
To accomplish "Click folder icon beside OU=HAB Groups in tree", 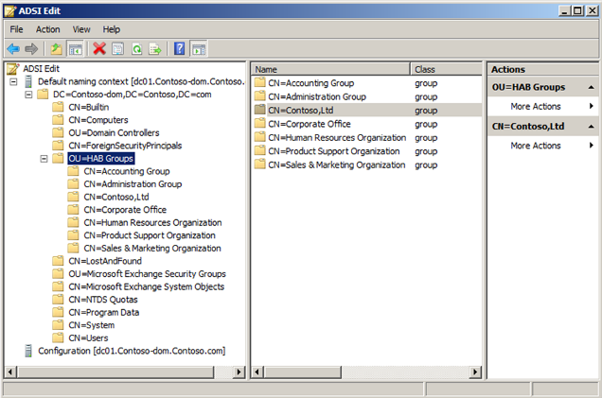I will pyautogui.click(x=58, y=158).
